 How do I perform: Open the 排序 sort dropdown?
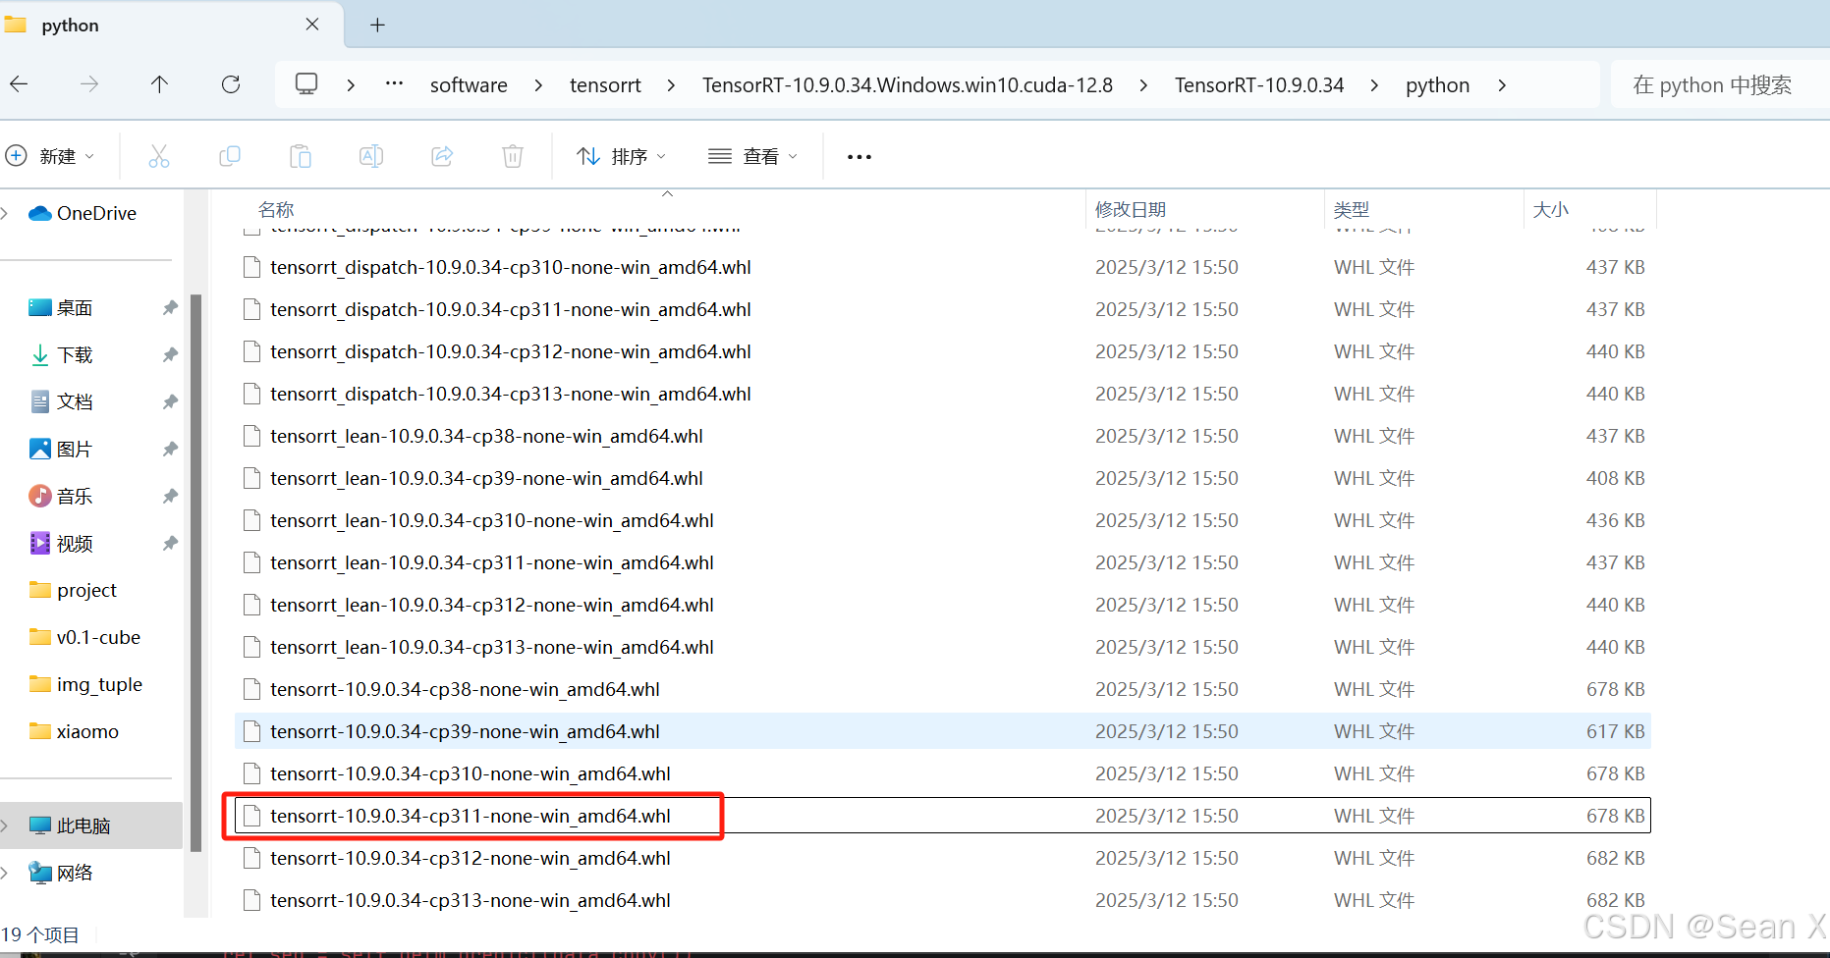(622, 156)
